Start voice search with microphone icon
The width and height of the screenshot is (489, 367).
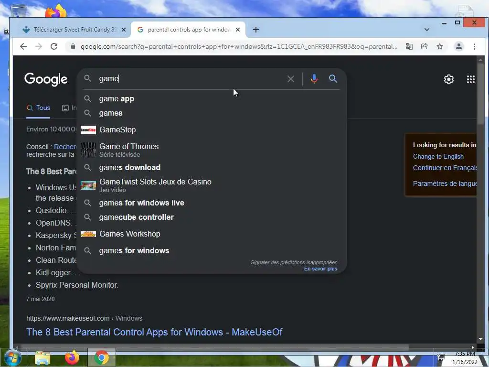(314, 79)
